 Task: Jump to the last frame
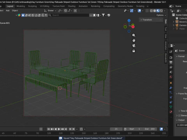click(66, 129)
